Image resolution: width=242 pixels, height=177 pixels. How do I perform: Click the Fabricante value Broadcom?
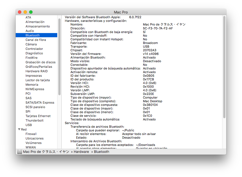(150, 43)
